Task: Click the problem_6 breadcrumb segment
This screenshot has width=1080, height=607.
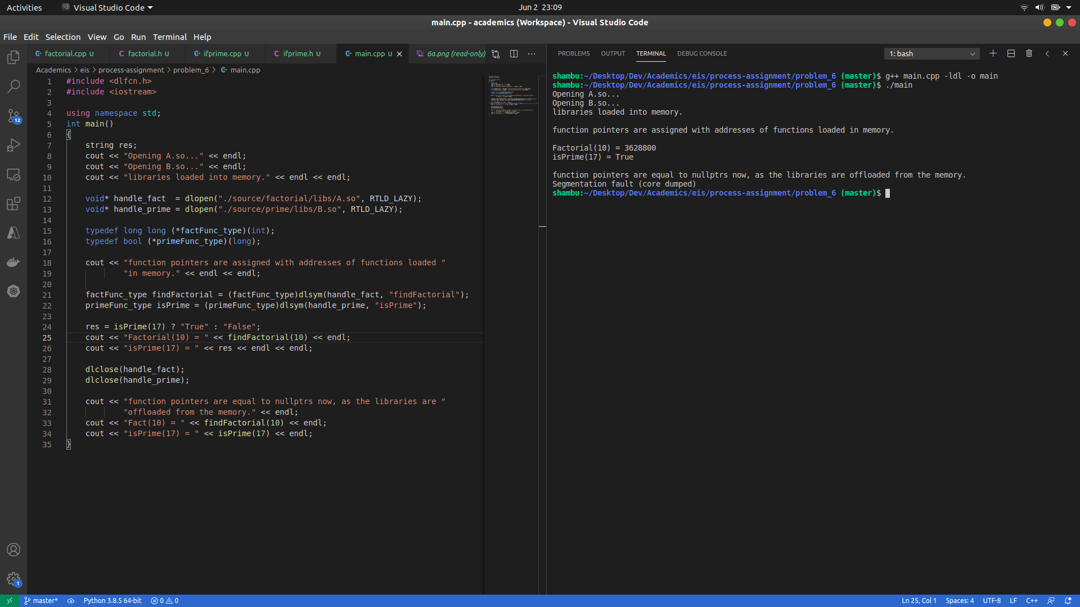Action: pyautogui.click(x=191, y=70)
